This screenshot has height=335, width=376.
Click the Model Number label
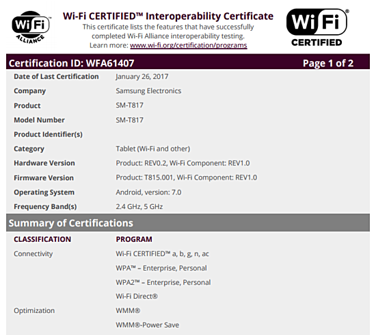coord(39,120)
